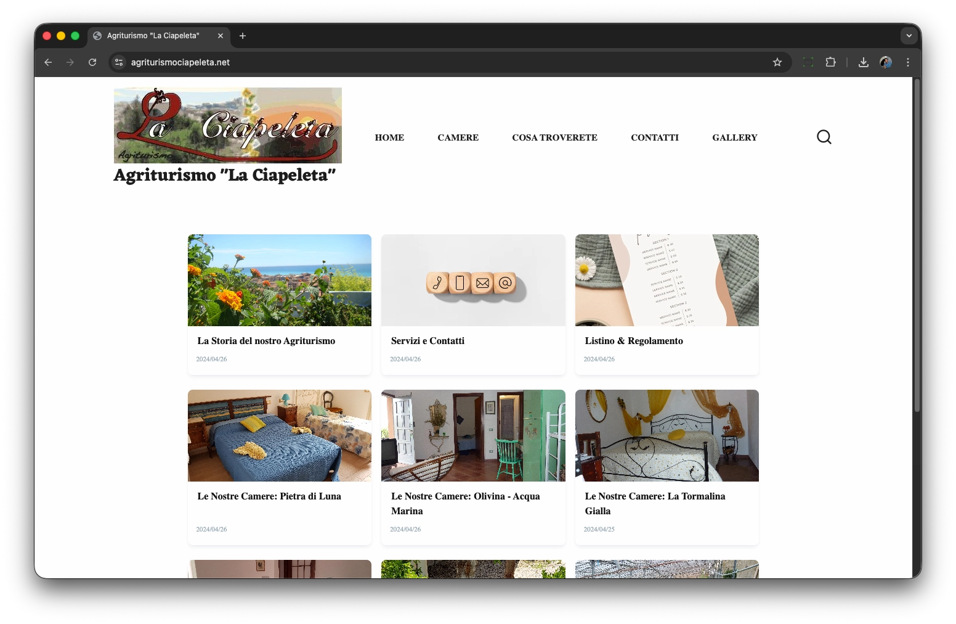Open the CAMERE menu item
Image resolution: width=956 pixels, height=624 pixels.
point(458,138)
